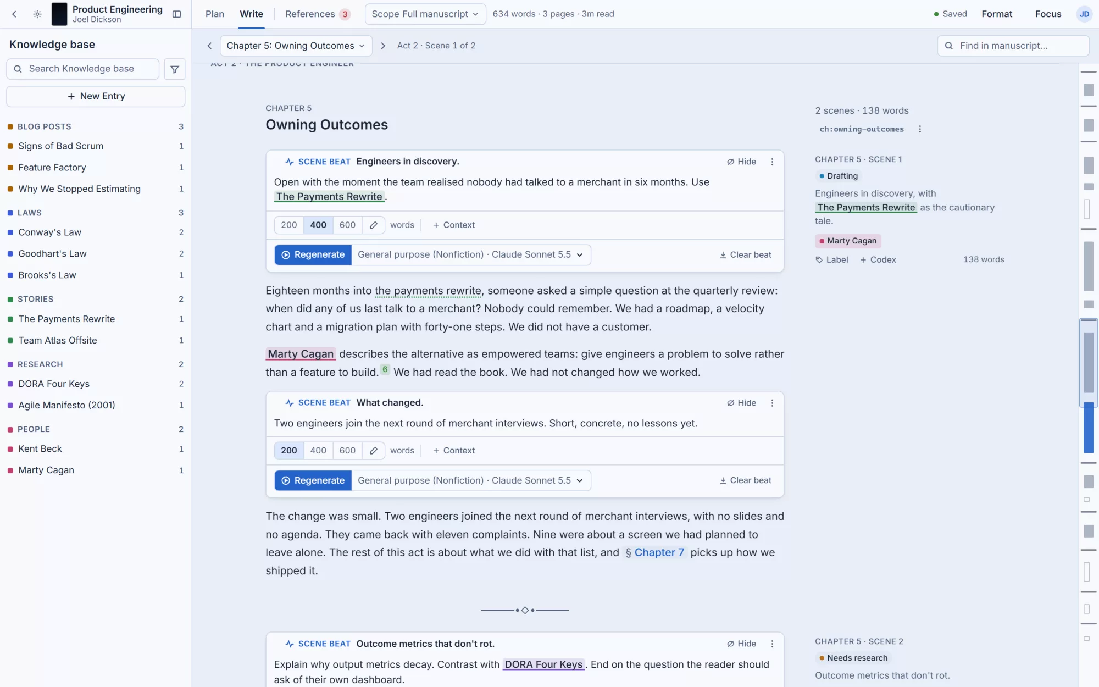Hide the Outcome metrics scene beat
The height and width of the screenshot is (687, 1099).
741,644
